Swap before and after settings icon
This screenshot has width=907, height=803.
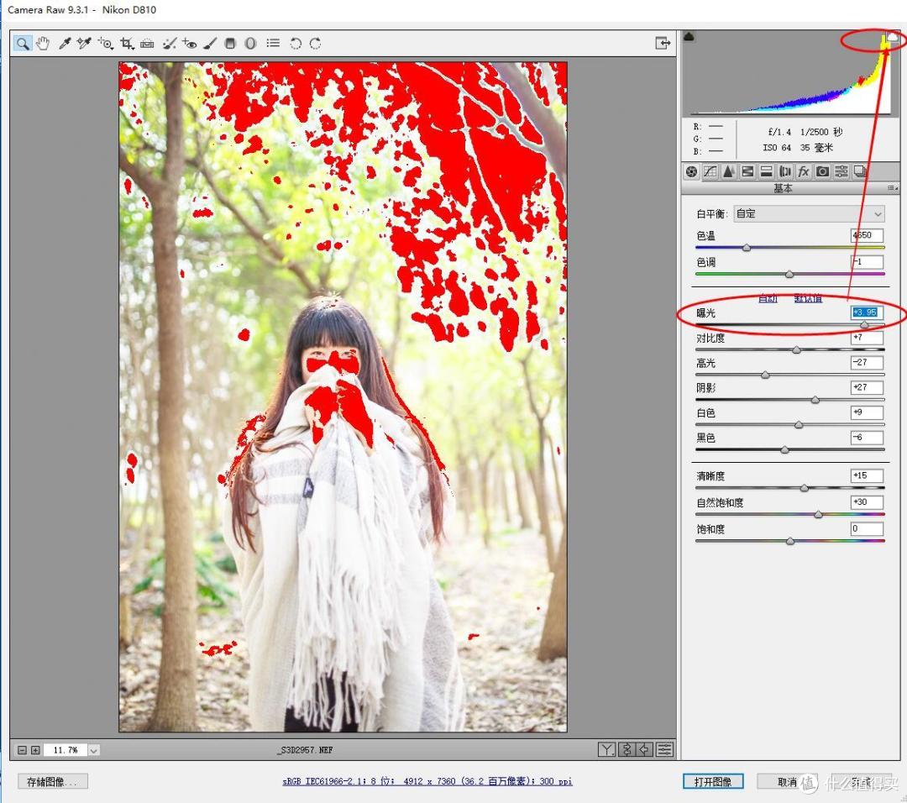[627, 750]
